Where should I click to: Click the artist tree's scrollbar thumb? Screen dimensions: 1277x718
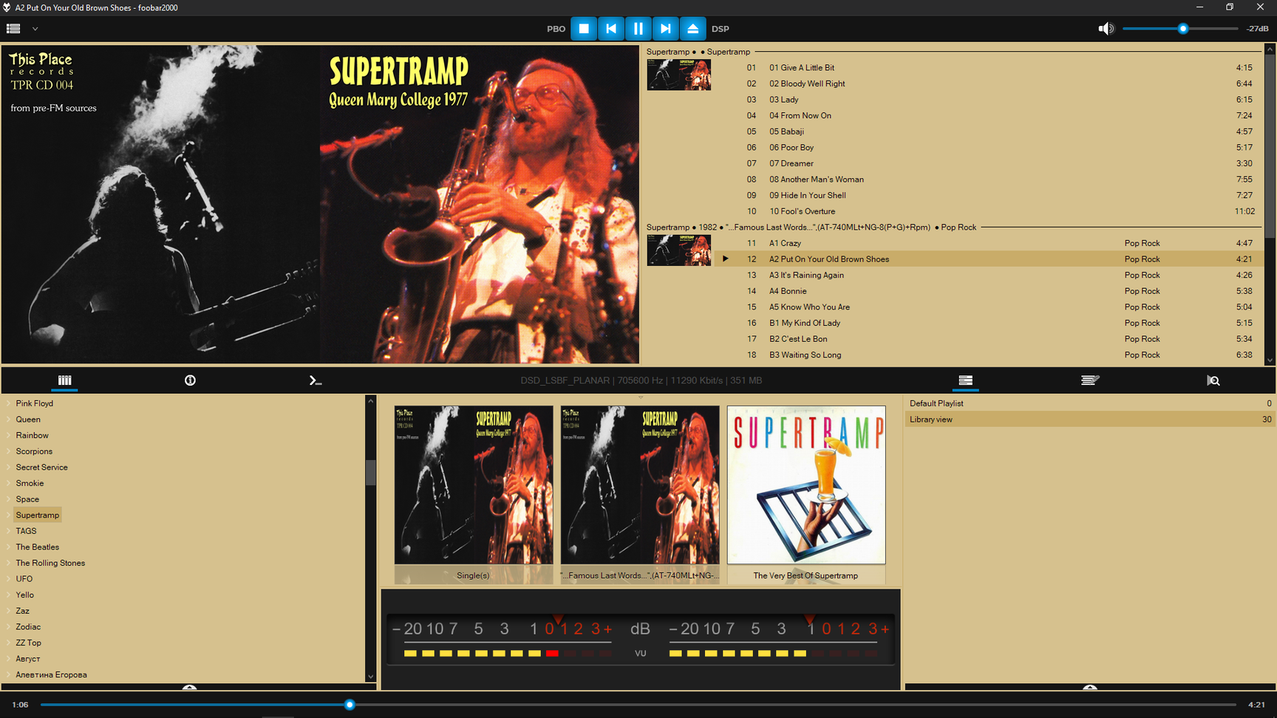click(x=371, y=473)
